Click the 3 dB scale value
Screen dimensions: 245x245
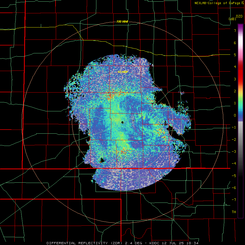click(x=235, y=79)
